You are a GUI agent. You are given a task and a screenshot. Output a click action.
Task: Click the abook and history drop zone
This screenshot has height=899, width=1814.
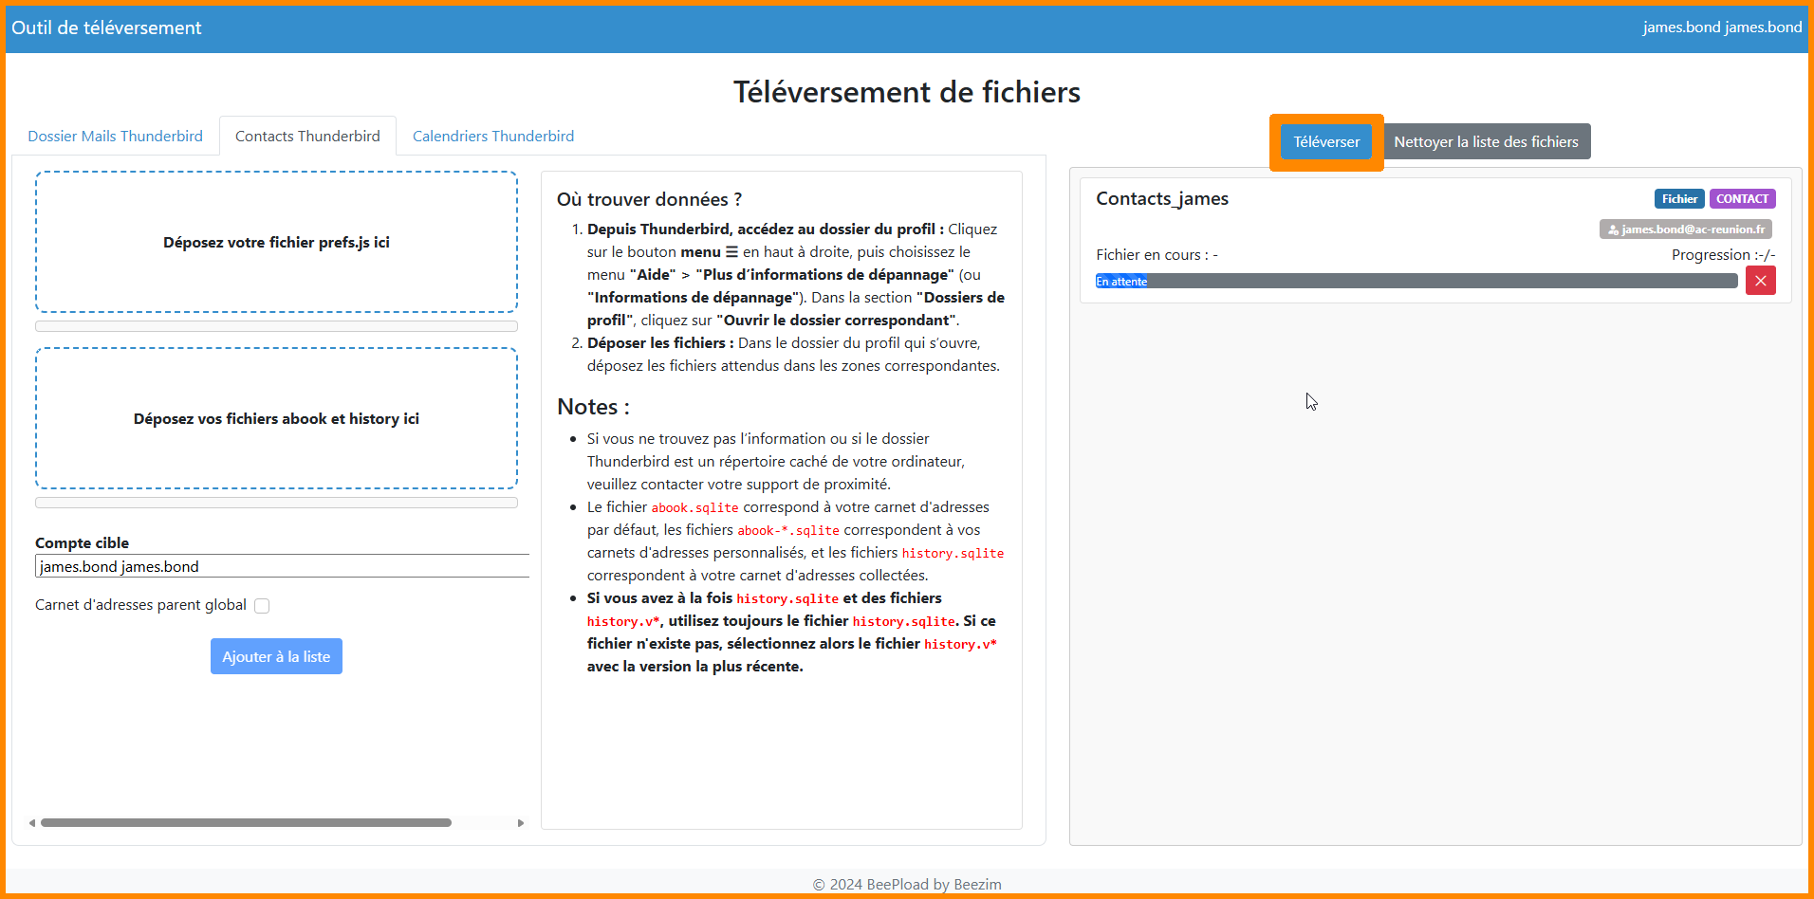276,419
